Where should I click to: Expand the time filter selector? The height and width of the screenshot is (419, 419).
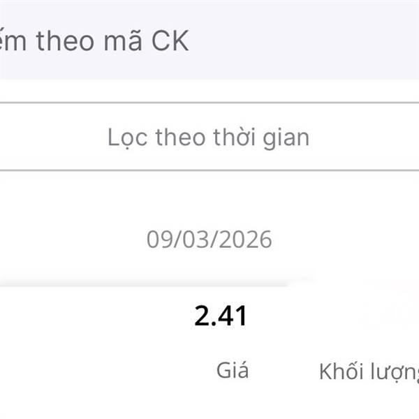tap(209, 137)
